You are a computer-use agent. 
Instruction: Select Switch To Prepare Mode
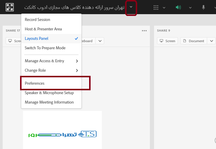pyautogui.click(x=45, y=48)
